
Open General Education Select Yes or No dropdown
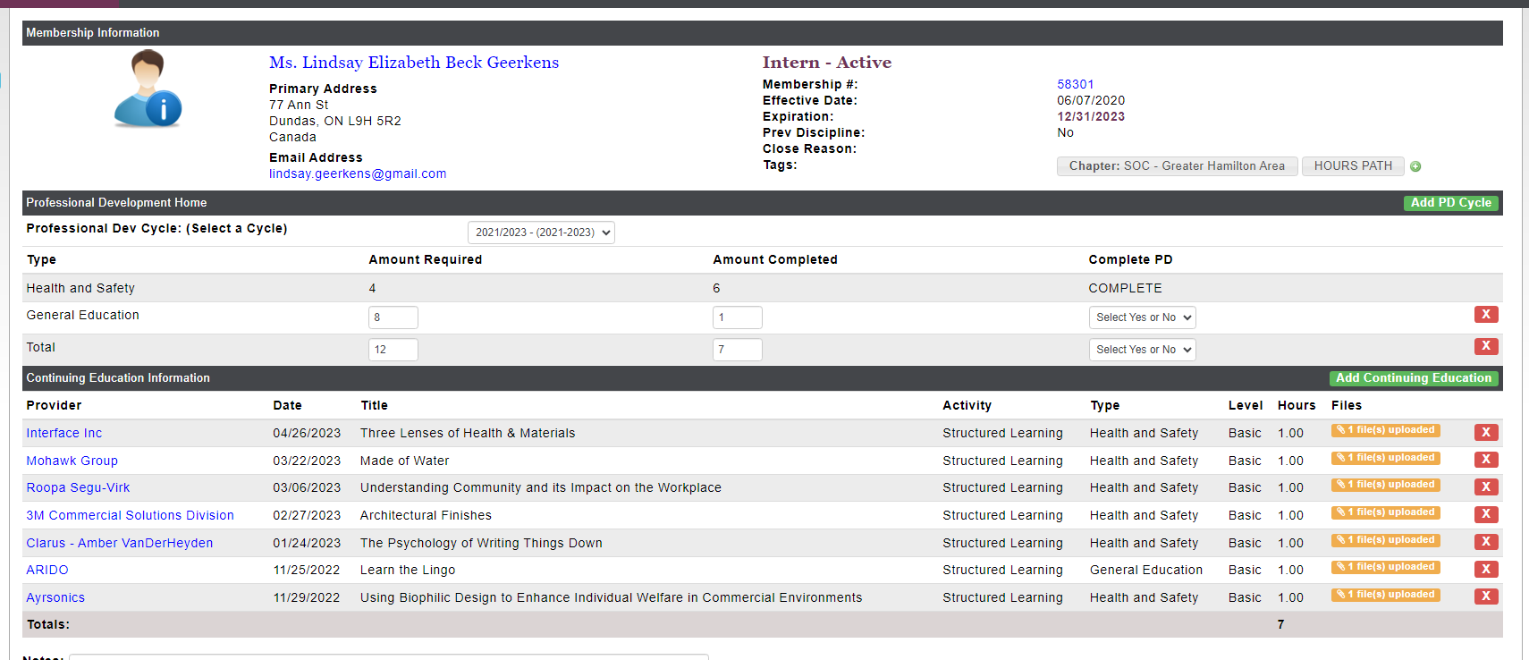pyautogui.click(x=1142, y=317)
